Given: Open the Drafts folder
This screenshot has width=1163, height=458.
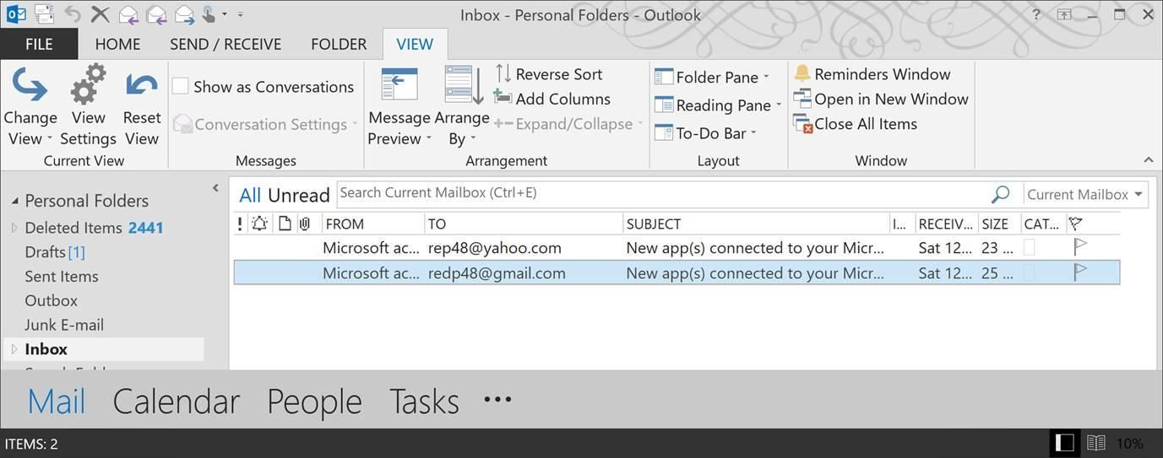Looking at the screenshot, I should click(x=55, y=252).
